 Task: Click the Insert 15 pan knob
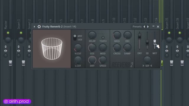169,40
